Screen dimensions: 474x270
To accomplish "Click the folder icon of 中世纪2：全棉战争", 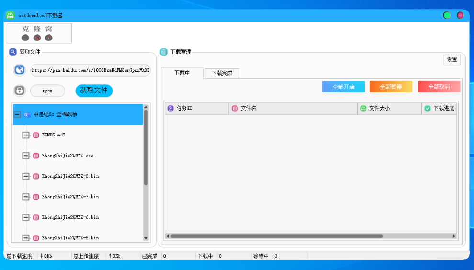I will [x=27, y=115].
